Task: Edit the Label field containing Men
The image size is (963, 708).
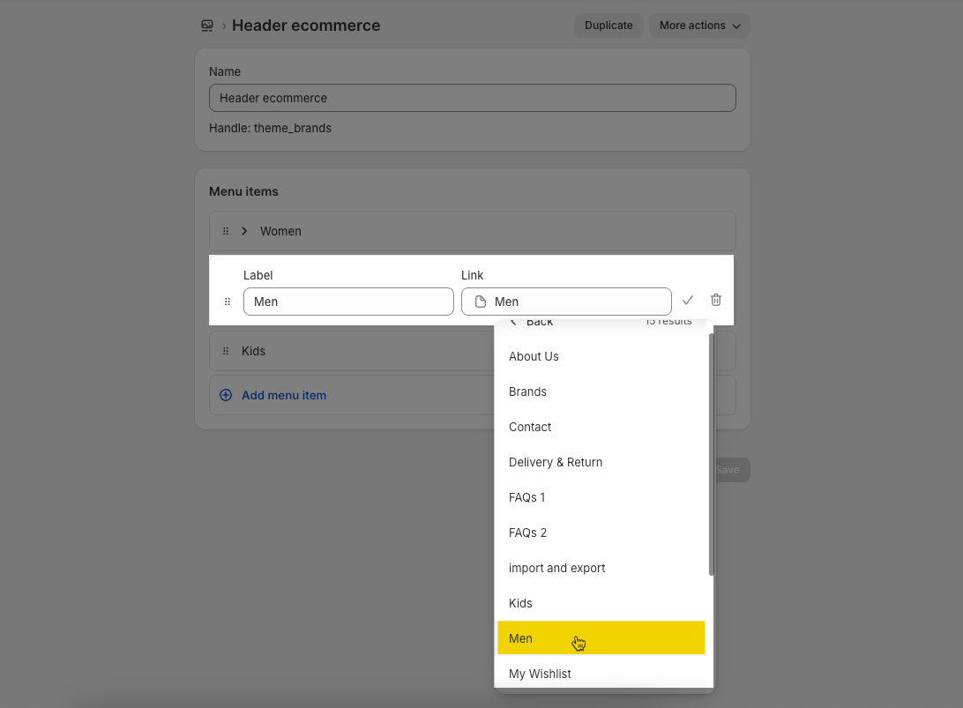Action: 348,302
